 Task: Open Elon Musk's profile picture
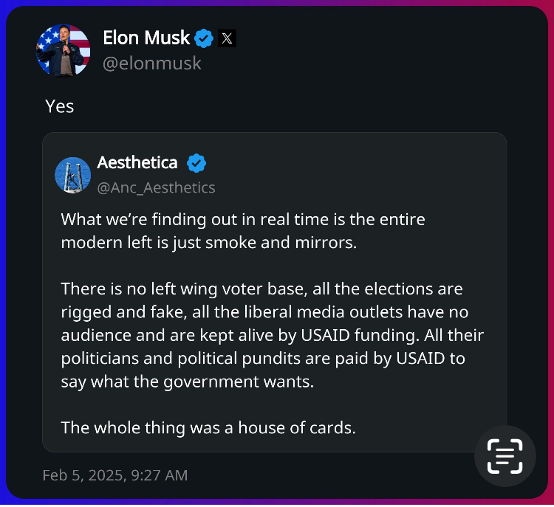(64, 51)
